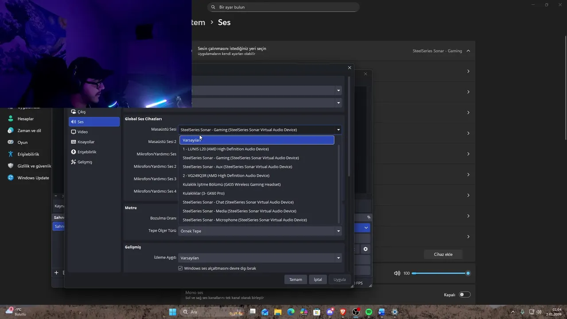Choose Kulaklıklar (3- GK60 Pro) option

click(x=257, y=193)
